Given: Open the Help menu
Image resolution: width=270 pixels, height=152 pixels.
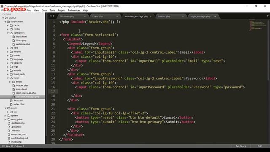Looking at the screenshot, I should pyautogui.click(x=85, y=11).
